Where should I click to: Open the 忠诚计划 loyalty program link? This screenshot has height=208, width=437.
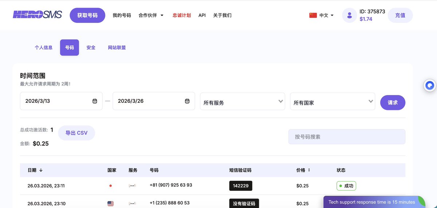point(182,15)
